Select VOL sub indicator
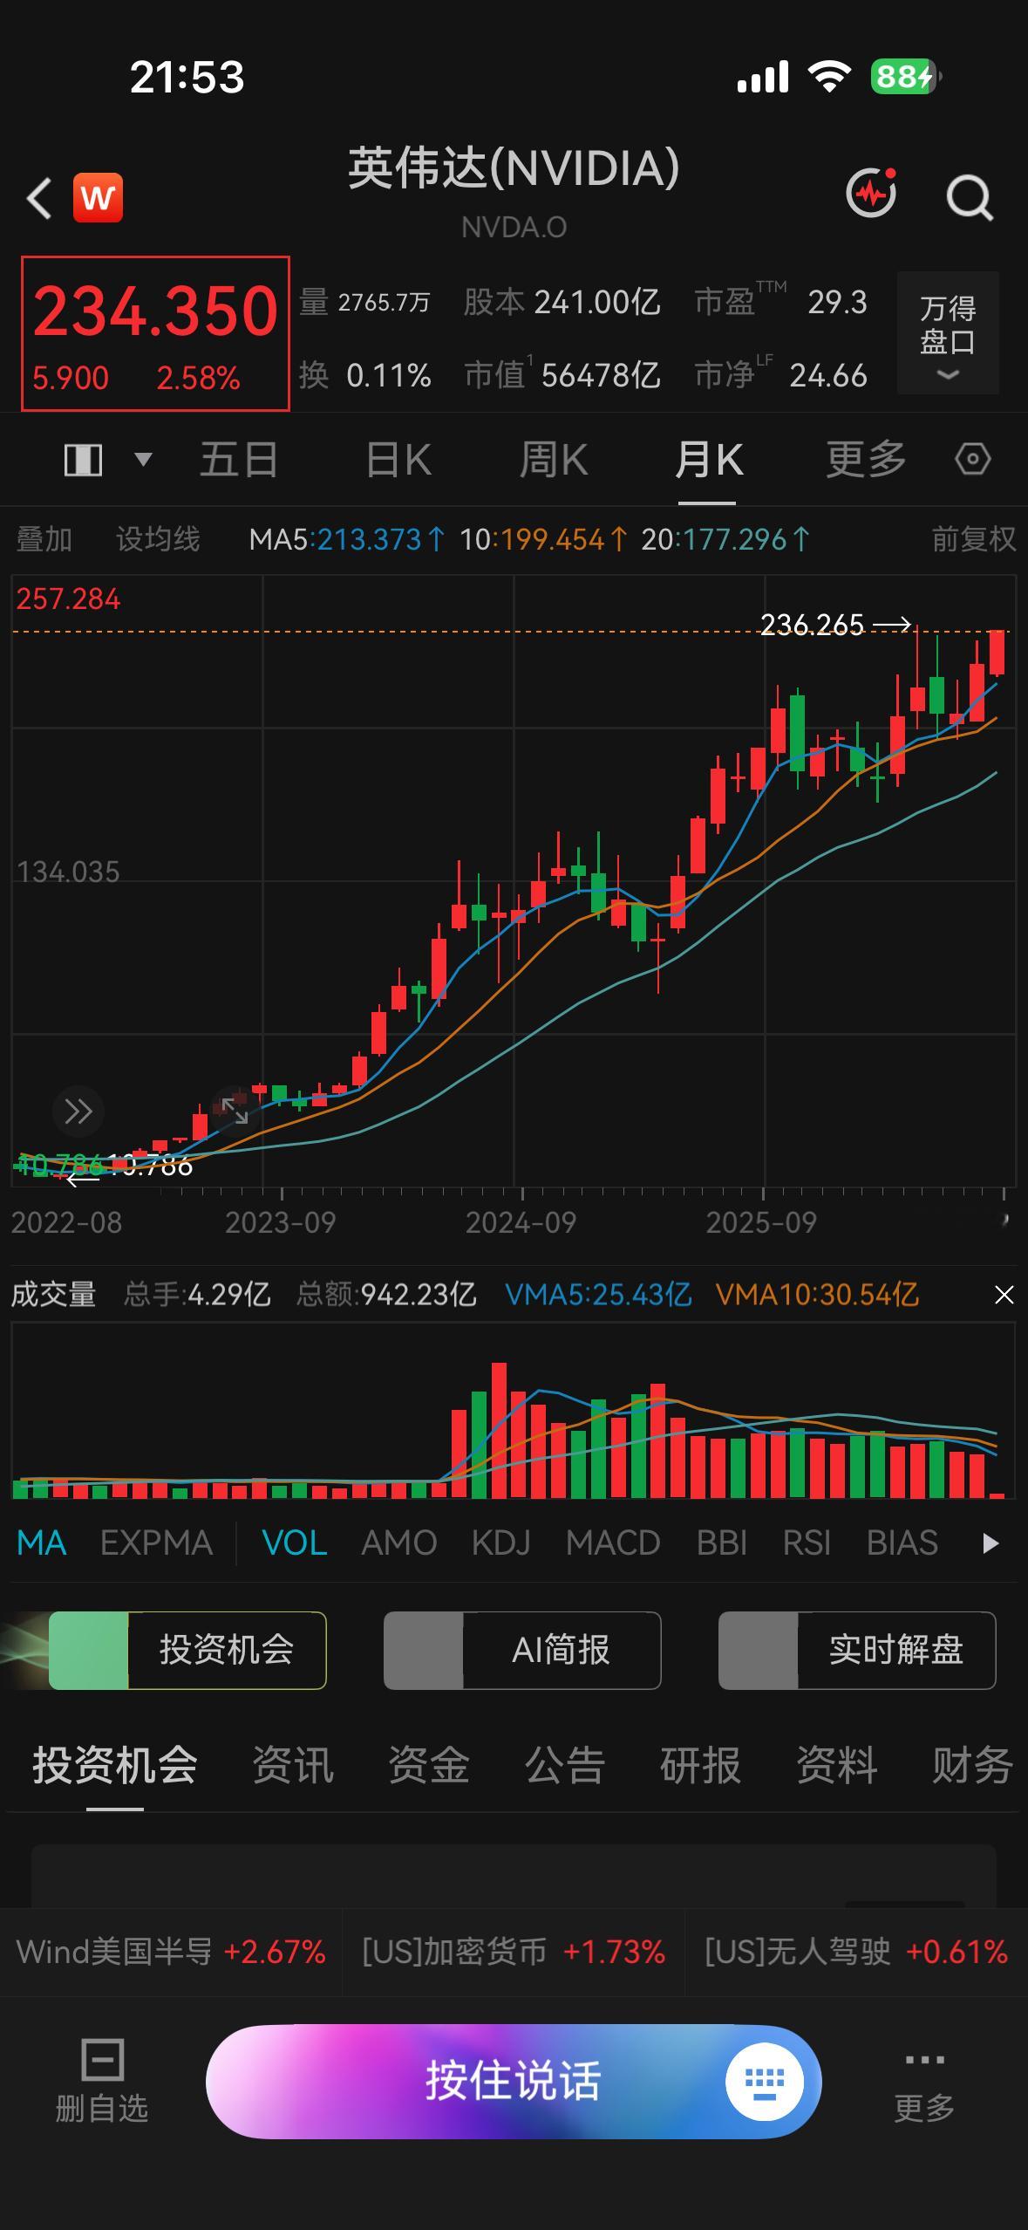This screenshot has width=1028, height=2230. [295, 1543]
